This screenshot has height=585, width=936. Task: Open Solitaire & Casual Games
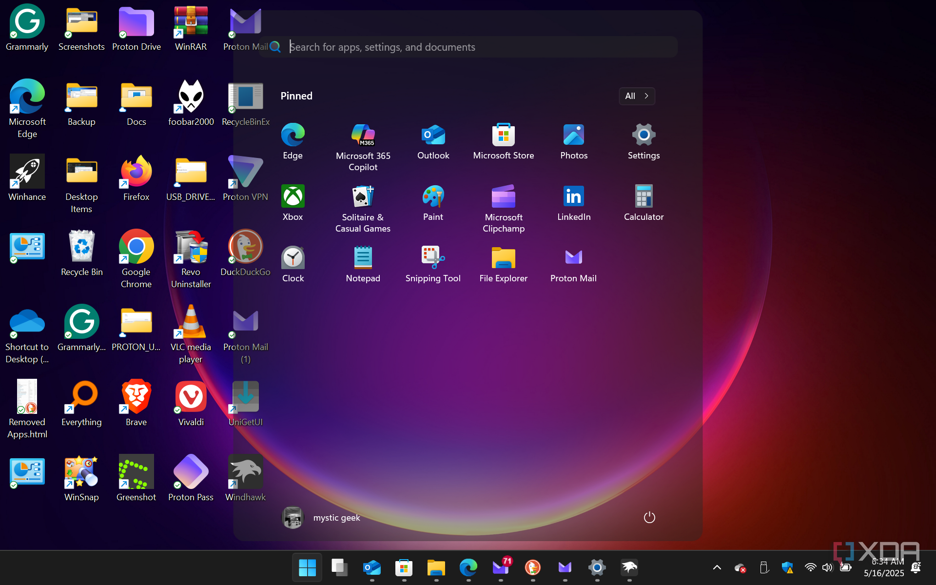[363, 209]
